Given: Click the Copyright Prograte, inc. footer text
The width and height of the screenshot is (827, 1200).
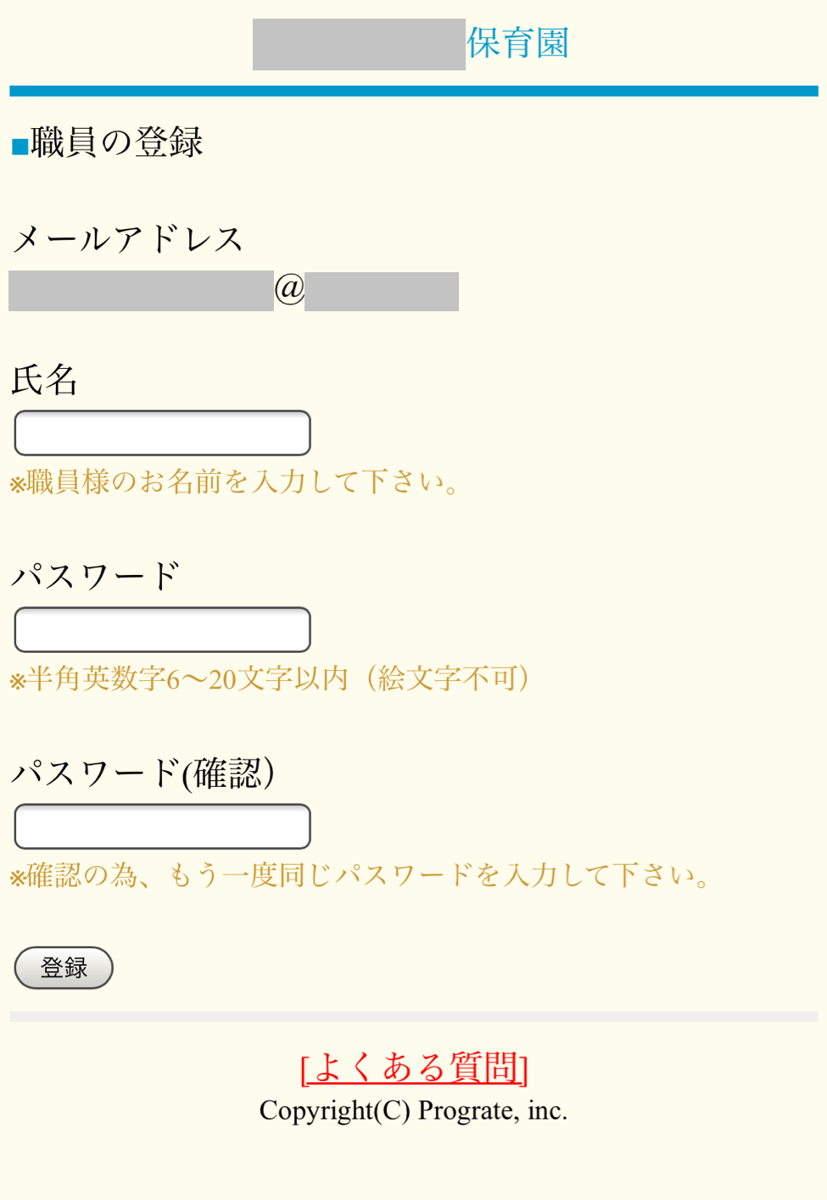Looking at the screenshot, I should pyautogui.click(x=413, y=1110).
